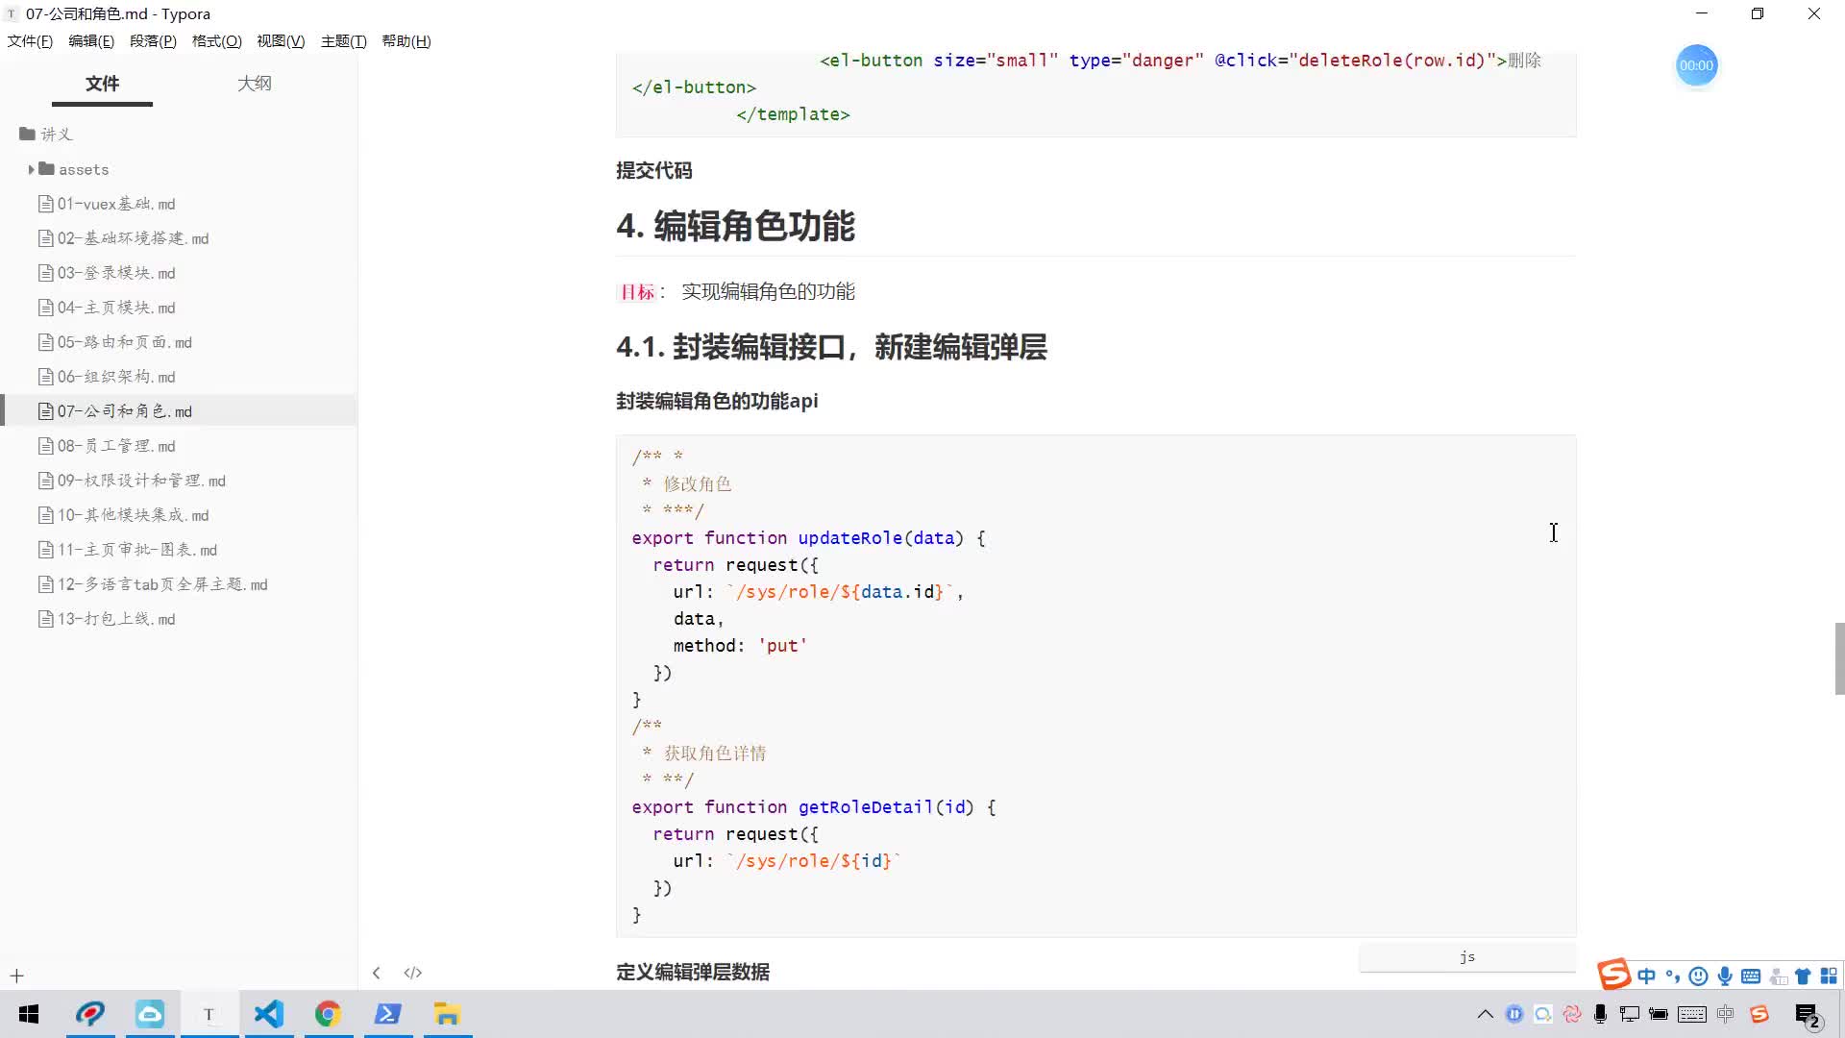Screen dimensions: 1845x1038
Task: Open file 06-组织架构.md
Action: coord(179,377)
